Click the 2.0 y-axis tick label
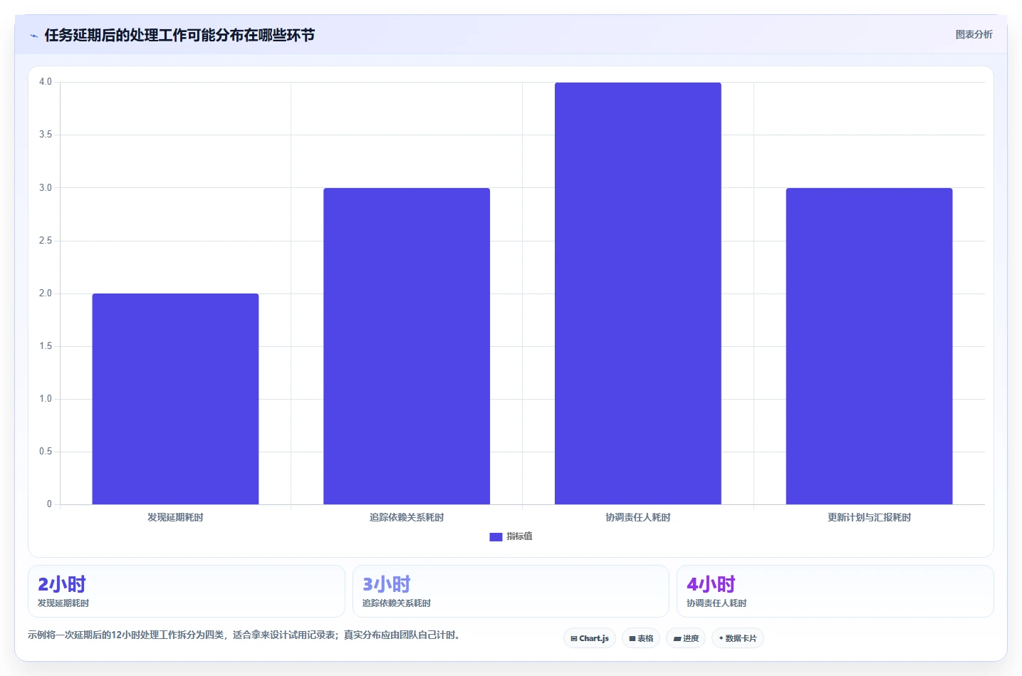Screen dimensions: 1022x676 click(46, 293)
